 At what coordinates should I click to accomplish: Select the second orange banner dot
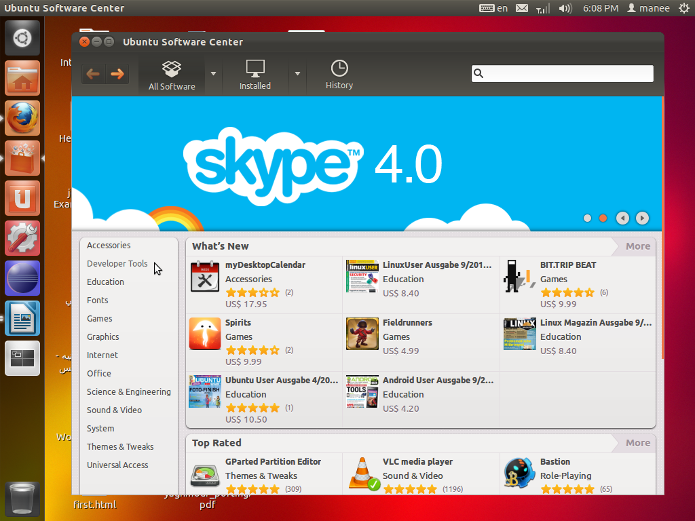(x=603, y=218)
